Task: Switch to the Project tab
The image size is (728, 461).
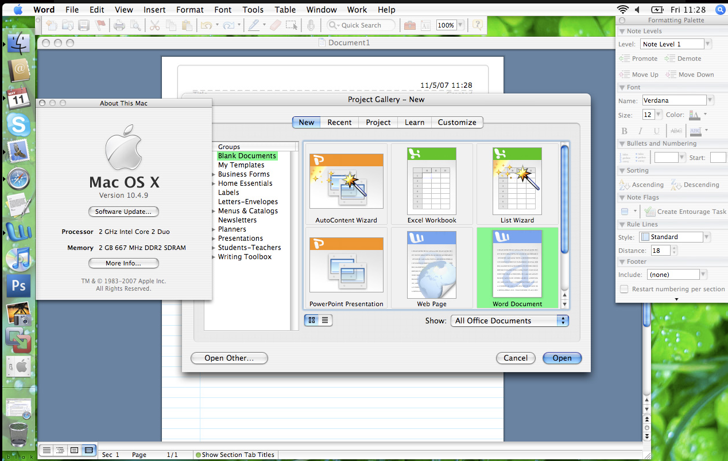Action: 378,122
